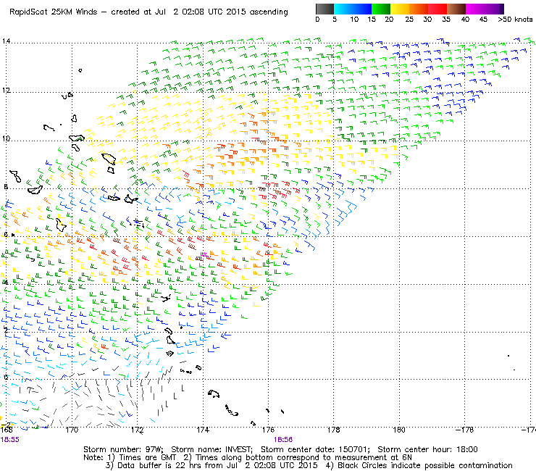536x471 pixels.
Task: Click the 'Storm number: 97W' text
Action: click(123, 449)
